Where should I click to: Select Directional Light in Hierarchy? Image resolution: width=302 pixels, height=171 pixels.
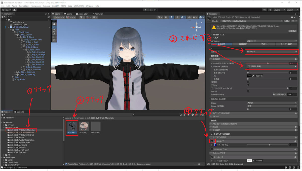click(20, 25)
